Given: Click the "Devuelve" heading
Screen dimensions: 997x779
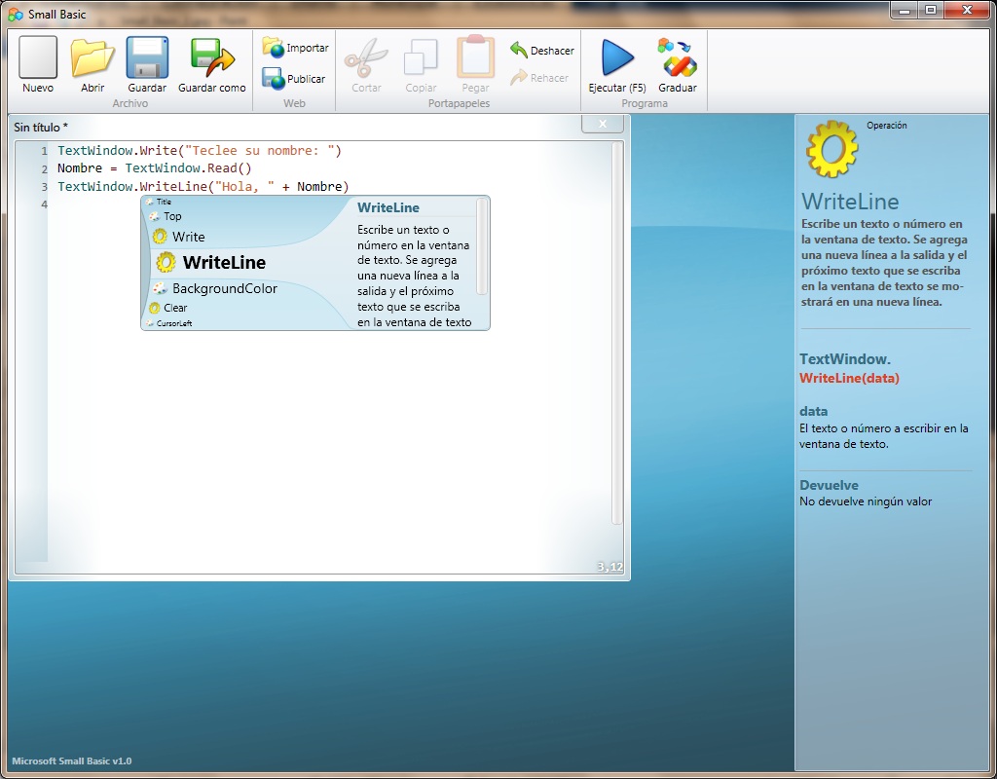Looking at the screenshot, I should [830, 485].
